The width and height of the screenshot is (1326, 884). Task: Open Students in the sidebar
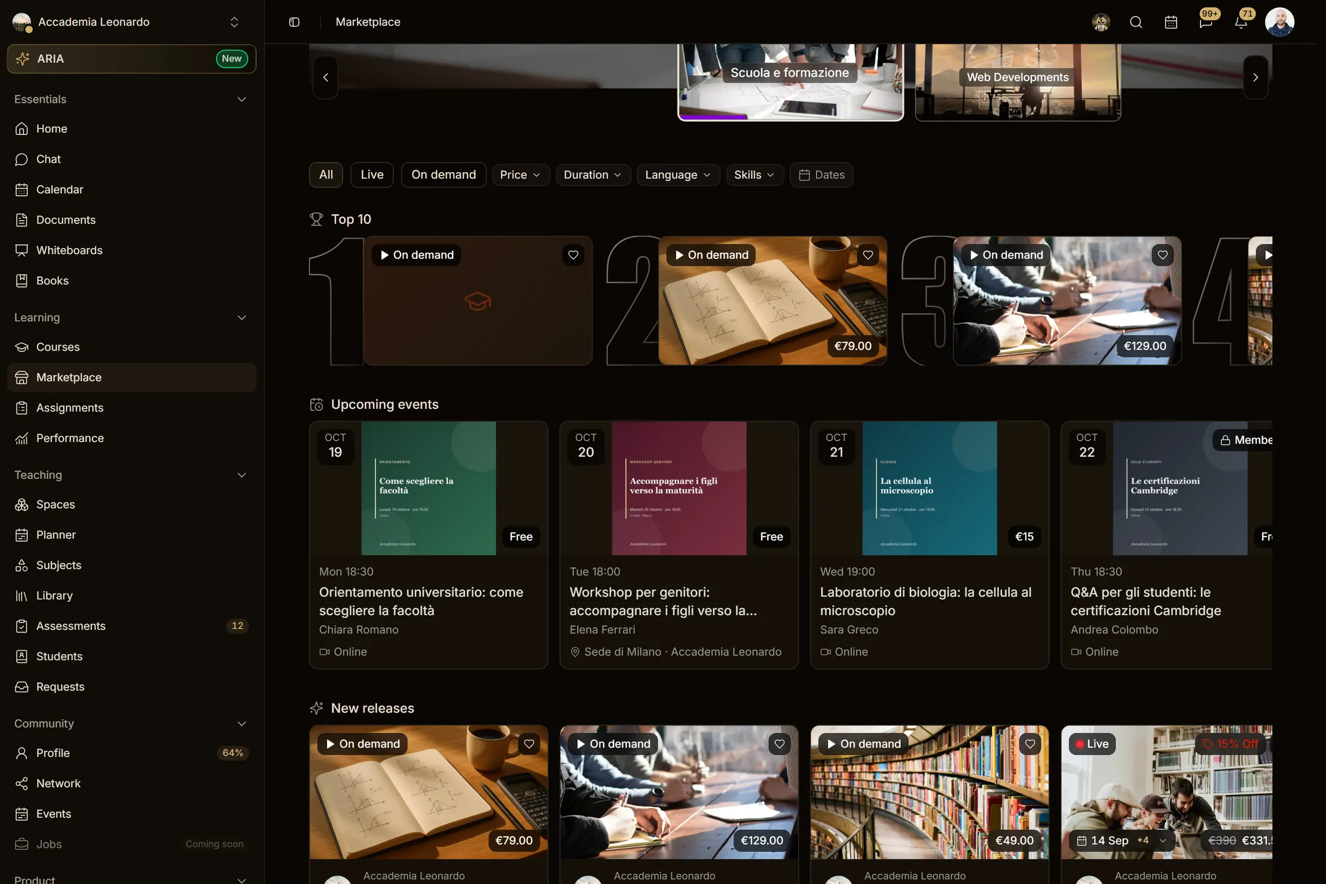pyautogui.click(x=132, y=656)
